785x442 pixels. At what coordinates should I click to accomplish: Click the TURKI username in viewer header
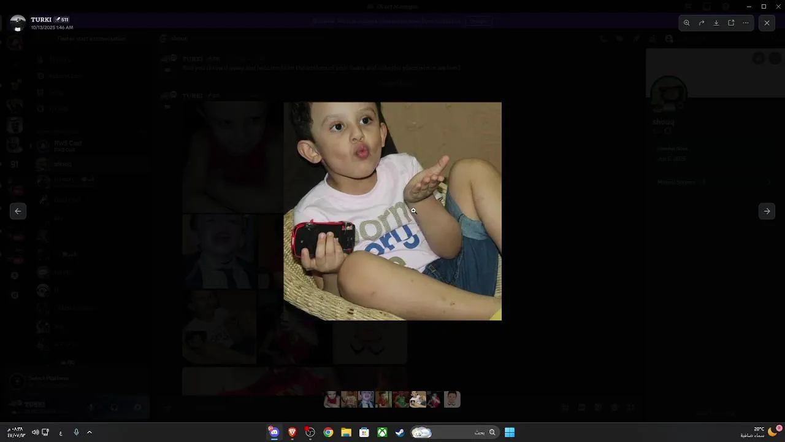pos(41,20)
